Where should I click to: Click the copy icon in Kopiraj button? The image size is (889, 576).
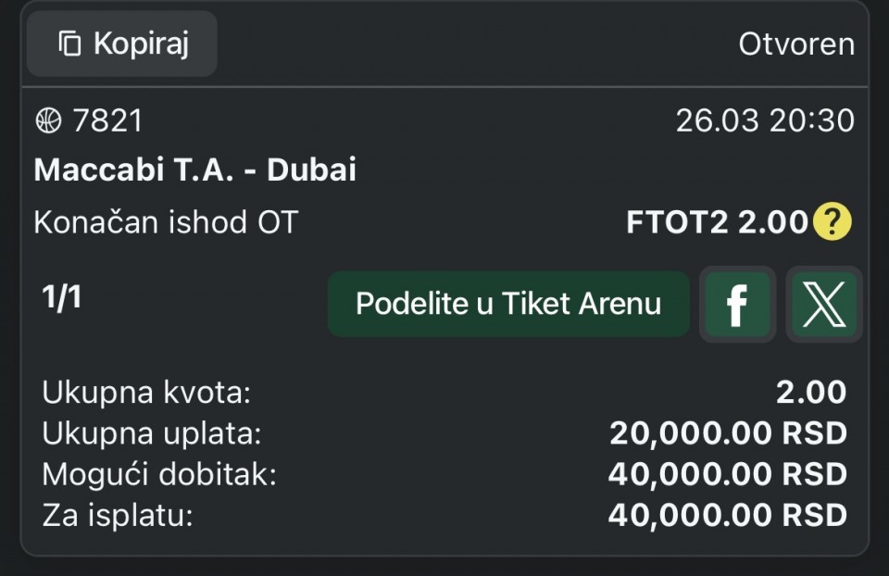[x=69, y=44]
